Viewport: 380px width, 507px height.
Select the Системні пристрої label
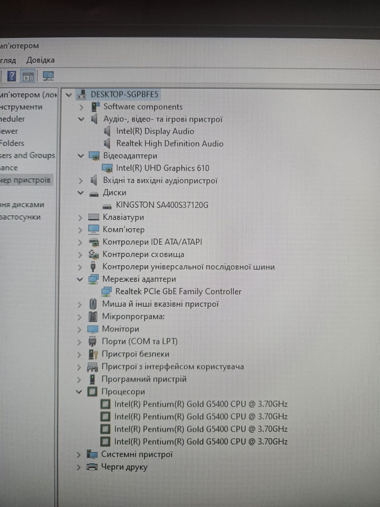tap(137, 454)
